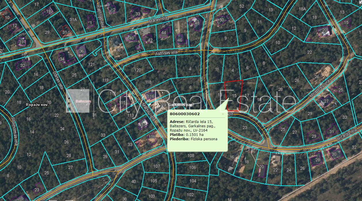Select parcel 120 near Astrīdas iela
The width and height of the screenshot is (362, 201).
(138, 70)
